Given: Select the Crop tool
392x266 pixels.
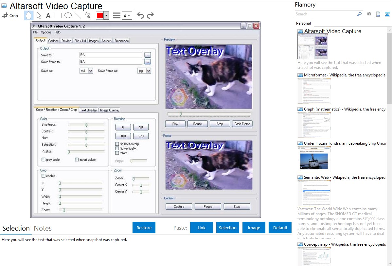Looking at the screenshot, I should 10,15.
